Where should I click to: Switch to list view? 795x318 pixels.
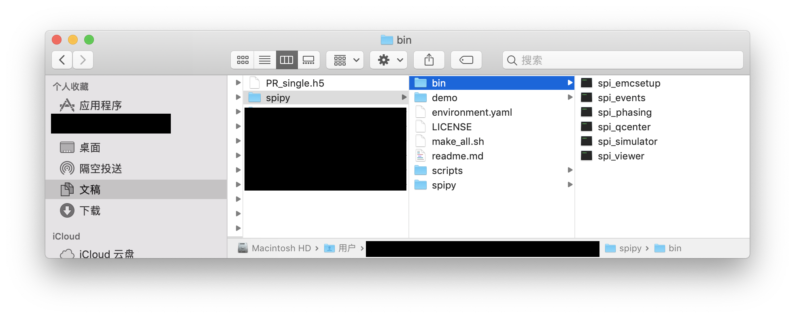pos(265,60)
